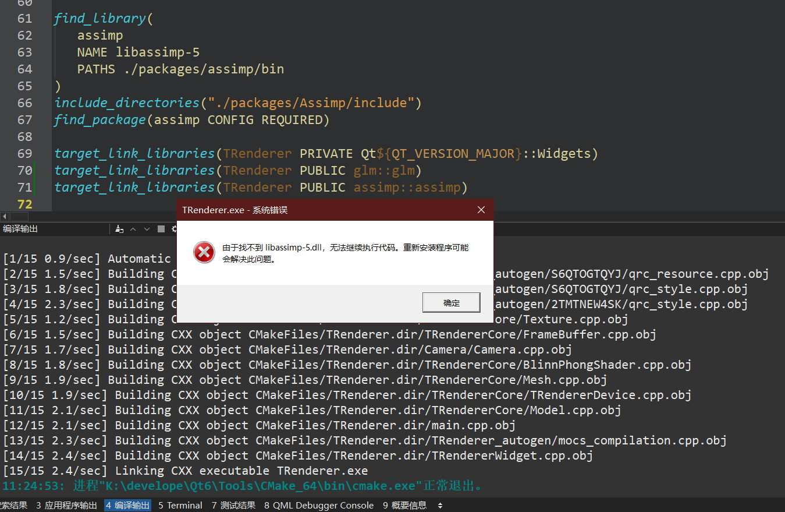Click find_library on line 61
This screenshot has height=512, width=785.
(x=100, y=19)
